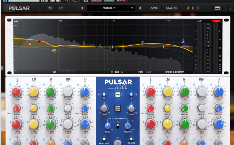Image resolution: width=234 pixels, height=145 pixels.
Task: Open Infinite Spectrum mode selector
Action: 174,72
